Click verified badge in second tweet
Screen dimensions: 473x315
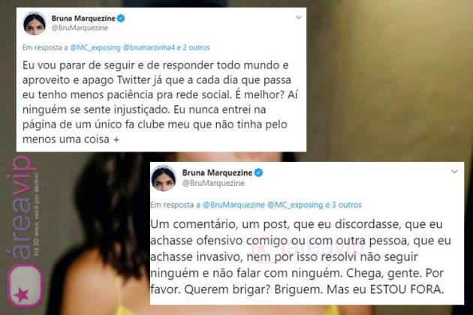pos(258,172)
